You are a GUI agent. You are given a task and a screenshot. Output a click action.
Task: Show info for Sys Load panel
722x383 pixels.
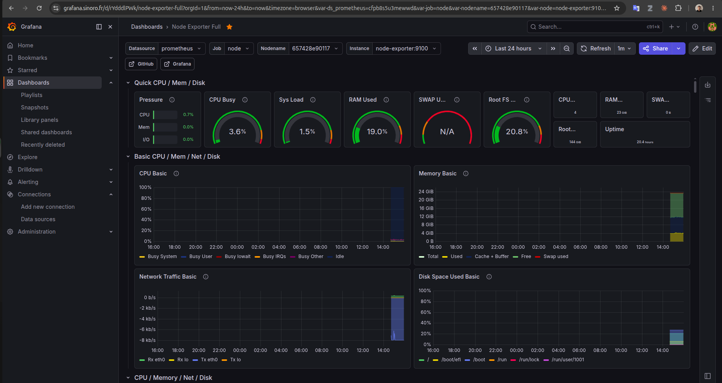pyautogui.click(x=313, y=100)
